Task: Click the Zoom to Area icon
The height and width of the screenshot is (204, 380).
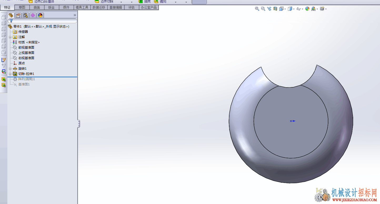Action: pos(263,9)
